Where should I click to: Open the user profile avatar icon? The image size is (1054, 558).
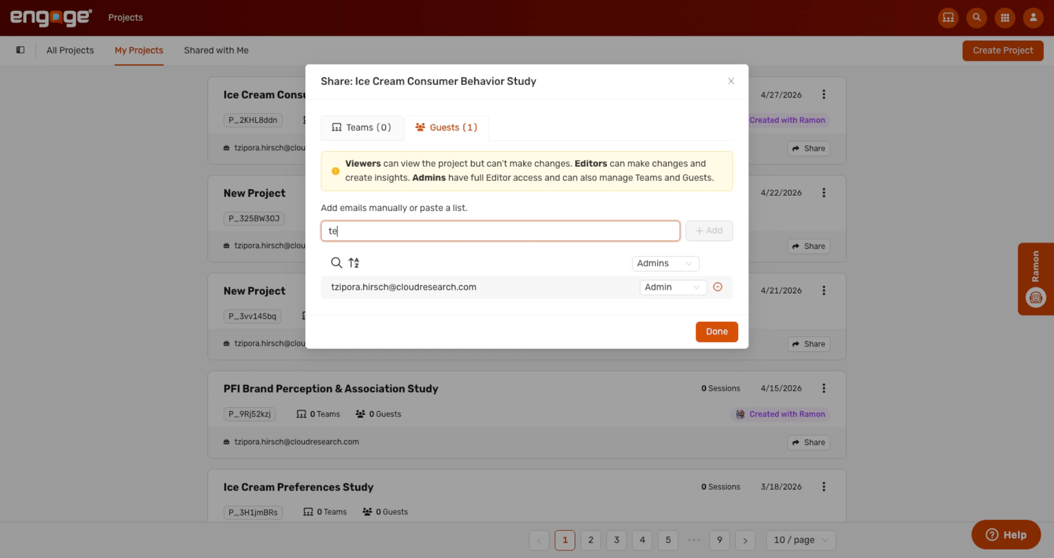coord(1033,18)
